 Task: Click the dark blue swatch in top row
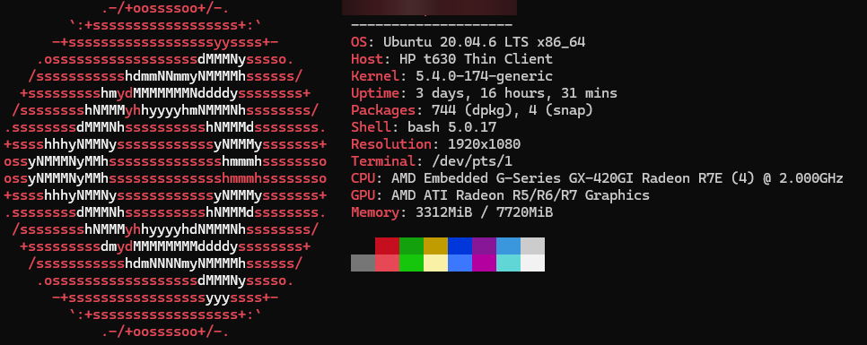pos(460,246)
